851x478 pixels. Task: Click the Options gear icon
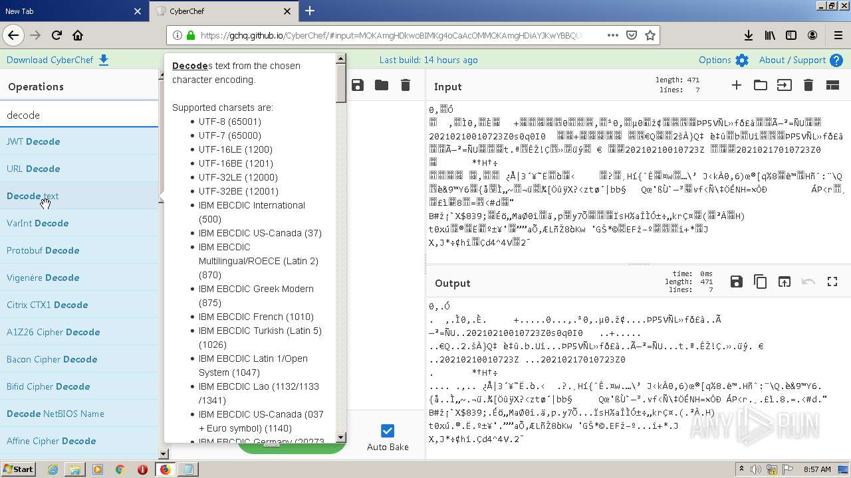coord(742,60)
